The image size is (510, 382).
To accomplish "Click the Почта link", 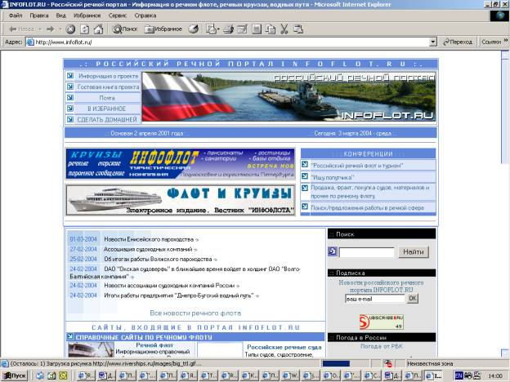I will coord(107,98).
